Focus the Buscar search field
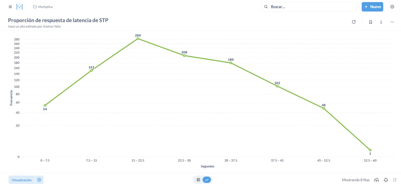This screenshot has height=186, width=401. coord(311,7)
